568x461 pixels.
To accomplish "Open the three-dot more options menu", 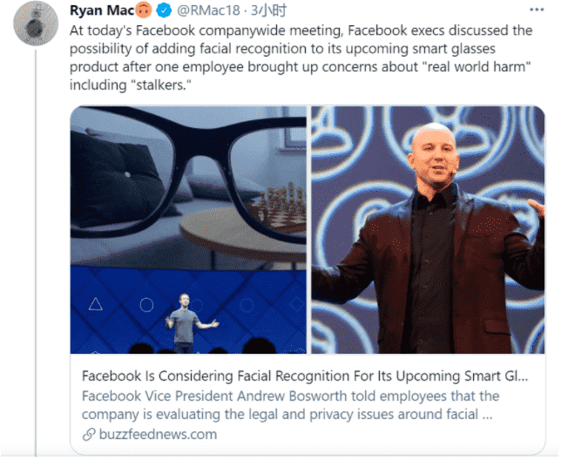I will click(x=536, y=10).
